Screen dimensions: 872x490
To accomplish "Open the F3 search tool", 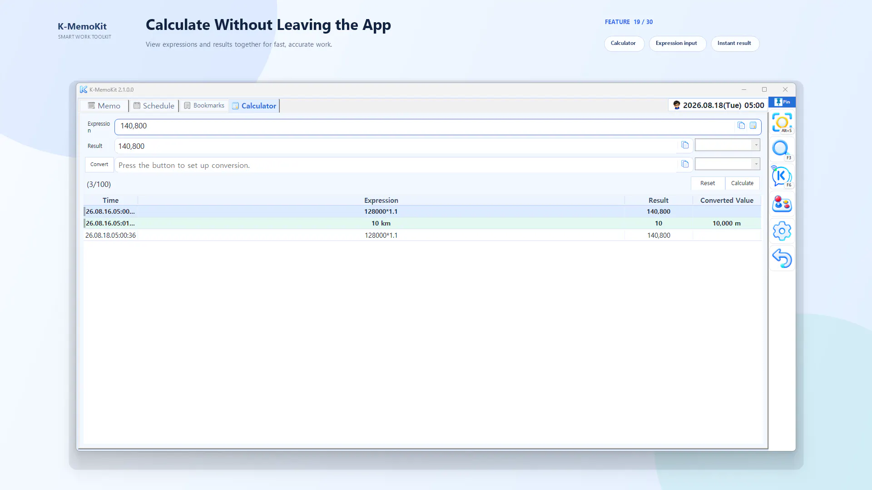I will [782, 149].
